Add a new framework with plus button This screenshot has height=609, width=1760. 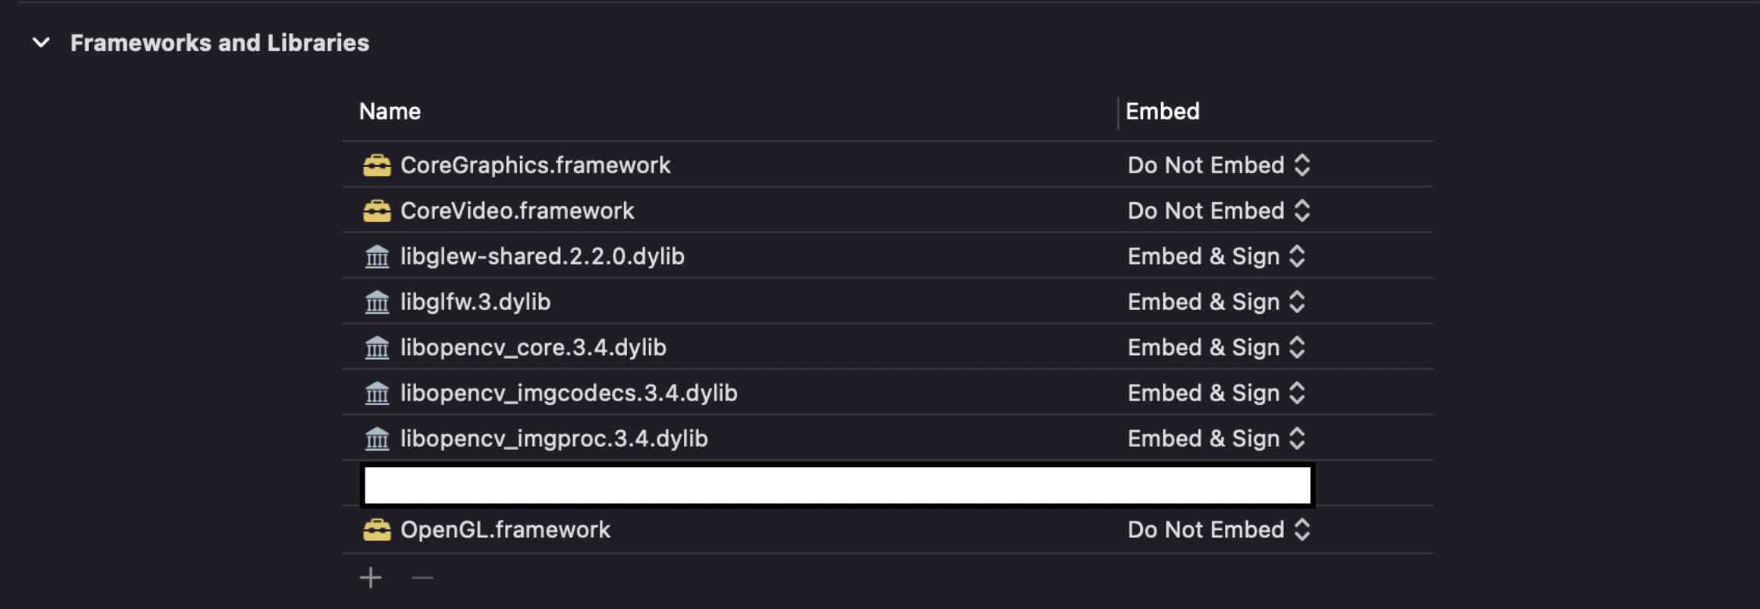(x=371, y=578)
